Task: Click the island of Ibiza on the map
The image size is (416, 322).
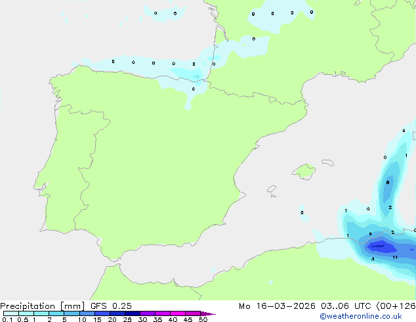Action: click(272, 189)
